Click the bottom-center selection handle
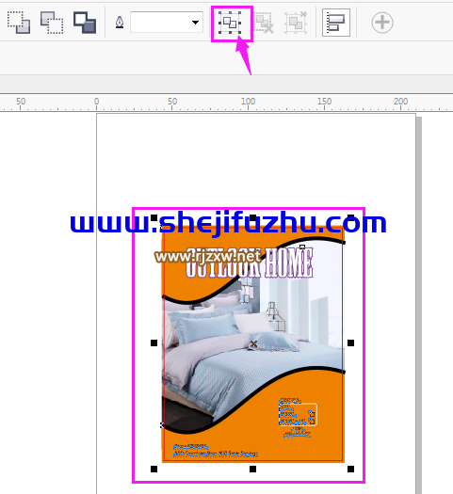 (252, 470)
